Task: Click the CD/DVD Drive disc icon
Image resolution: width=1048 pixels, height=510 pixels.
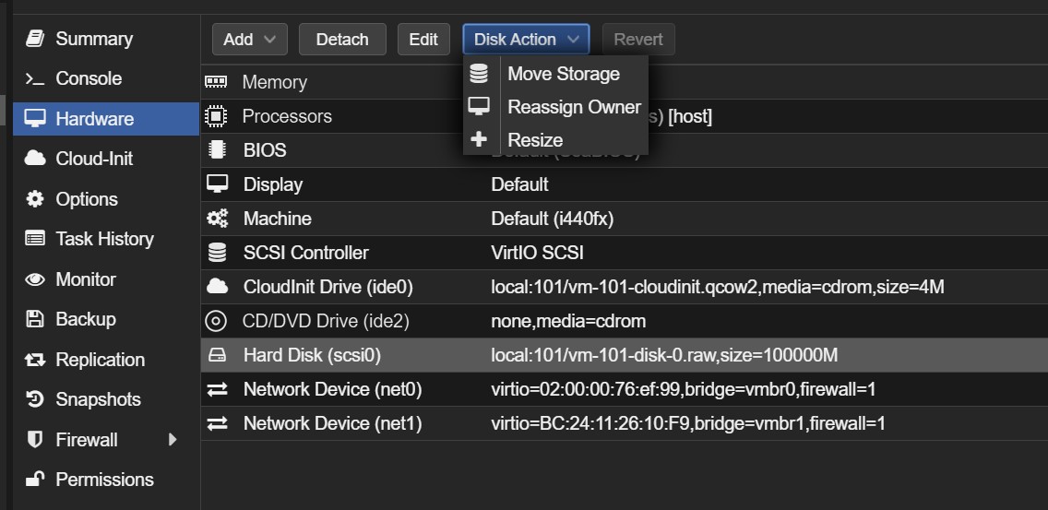Action: [x=216, y=321]
